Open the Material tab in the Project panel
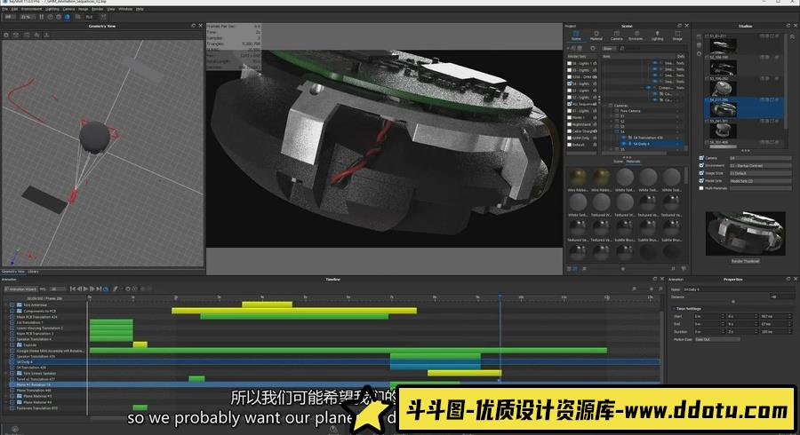 pyautogui.click(x=596, y=36)
